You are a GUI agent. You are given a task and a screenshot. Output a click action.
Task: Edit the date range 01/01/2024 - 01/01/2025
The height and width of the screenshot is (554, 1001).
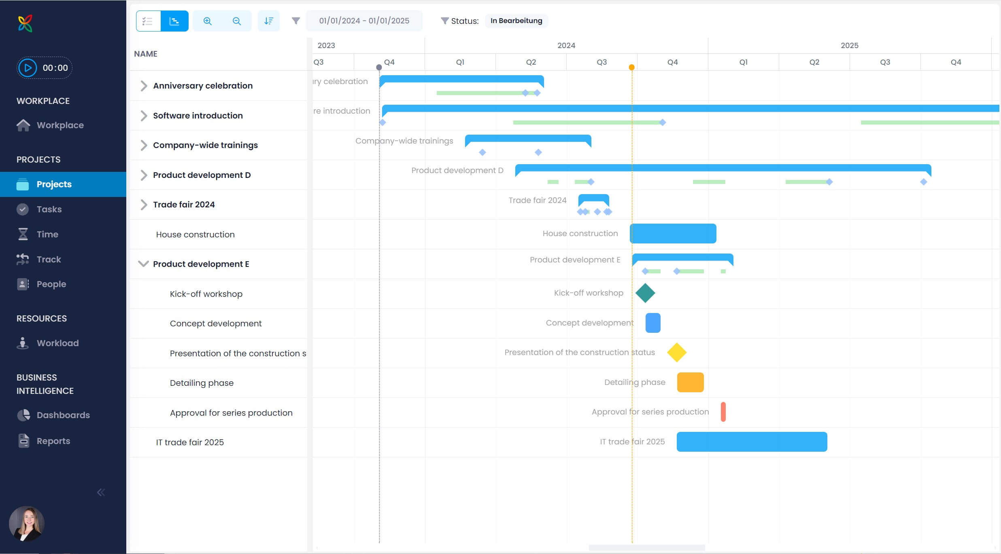pyautogui.click(x=364, y=21)
